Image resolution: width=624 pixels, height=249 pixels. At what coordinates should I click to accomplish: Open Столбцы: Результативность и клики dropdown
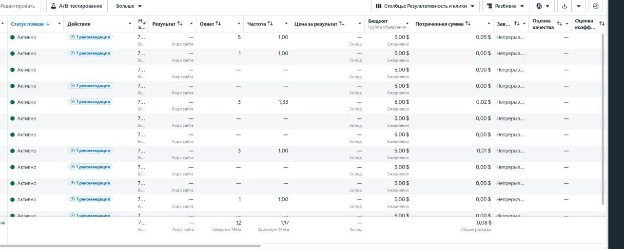tap(425, 6)
